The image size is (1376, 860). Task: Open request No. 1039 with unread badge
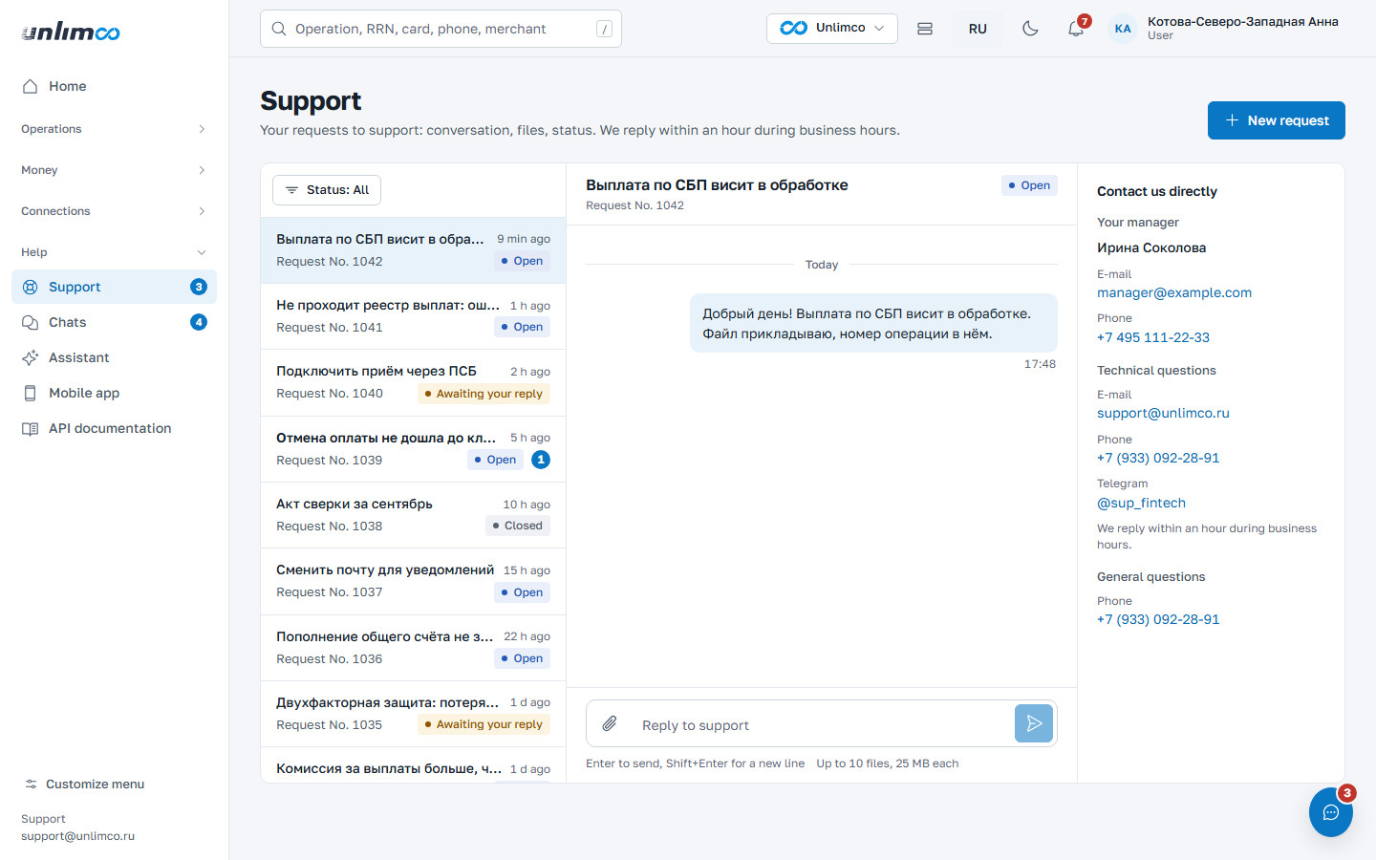(x=414, y=449)
